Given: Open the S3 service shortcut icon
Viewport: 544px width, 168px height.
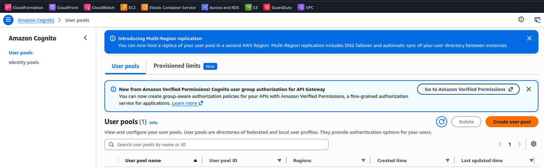Looking at the screenshot, I should click(248, 7).
